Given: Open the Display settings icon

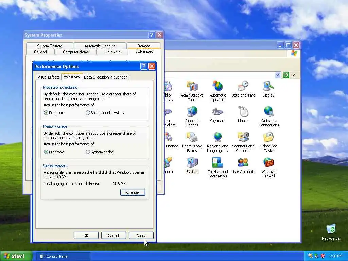Looking at the screenshot, I should tap(268, 89).
